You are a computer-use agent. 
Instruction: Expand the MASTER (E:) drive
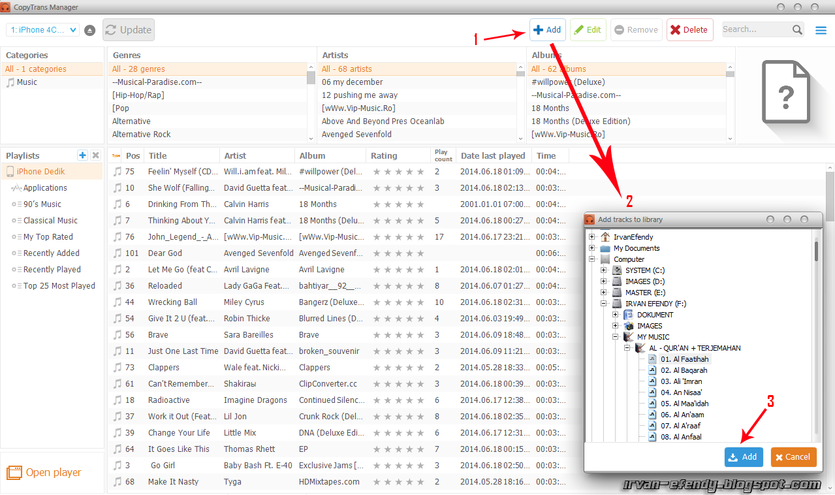(x=604, y=293)
